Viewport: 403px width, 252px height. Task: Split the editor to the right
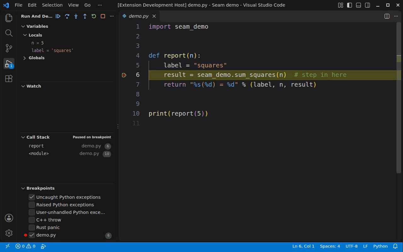[x=387, y=16]
